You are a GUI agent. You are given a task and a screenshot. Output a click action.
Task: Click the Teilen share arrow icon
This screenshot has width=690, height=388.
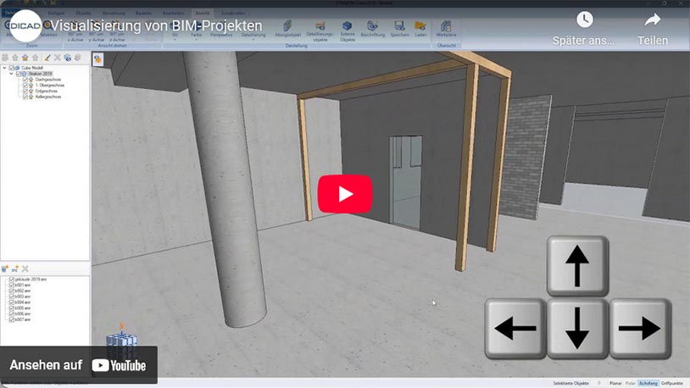coord(652,20)
